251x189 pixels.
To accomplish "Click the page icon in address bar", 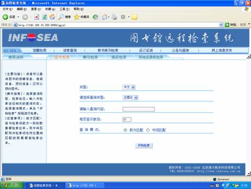I will click(16, 25).
